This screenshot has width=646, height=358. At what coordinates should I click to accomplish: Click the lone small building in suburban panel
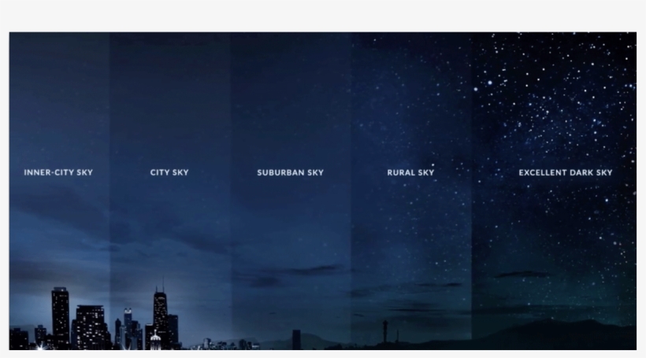[x=296, y=340]
